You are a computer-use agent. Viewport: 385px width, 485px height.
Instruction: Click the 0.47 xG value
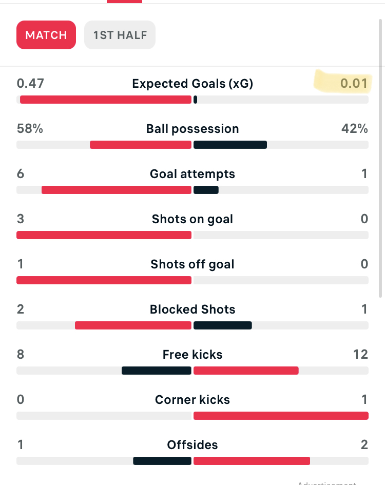point(30,83)
